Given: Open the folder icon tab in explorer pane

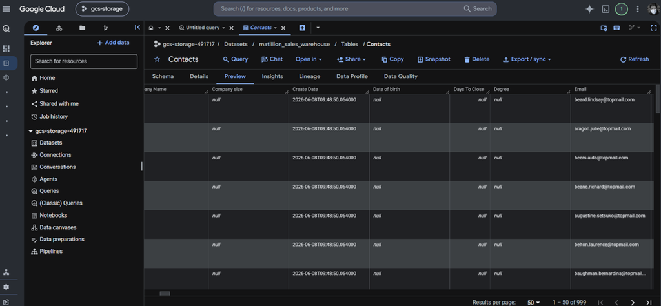Looking at the screenshot, I should pyautogui.click(x=82, y=28).
